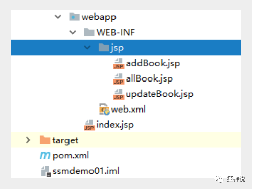Expand the target folder chevron
253x190 pixels.
[28, 140]
